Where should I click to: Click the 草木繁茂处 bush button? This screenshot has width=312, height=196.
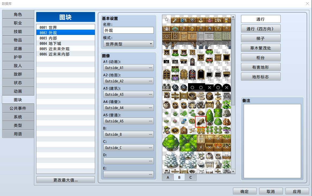point(261,48)
